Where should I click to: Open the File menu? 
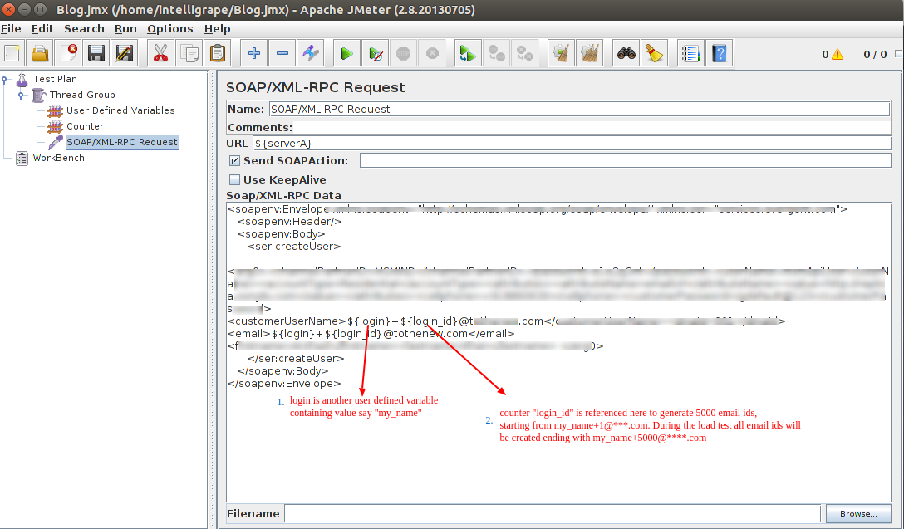[11, 29]
